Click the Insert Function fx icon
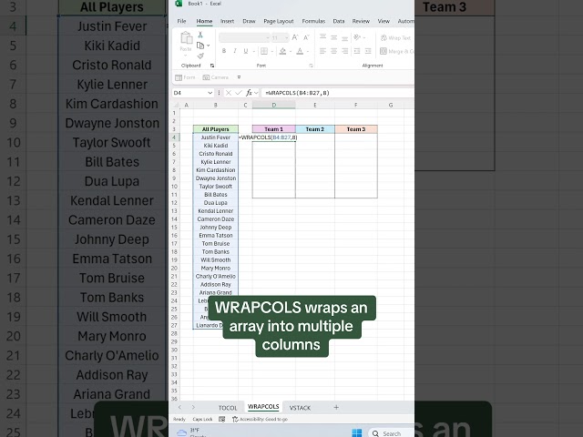Viewport: 583px width, 437px height. click(249, 93)
